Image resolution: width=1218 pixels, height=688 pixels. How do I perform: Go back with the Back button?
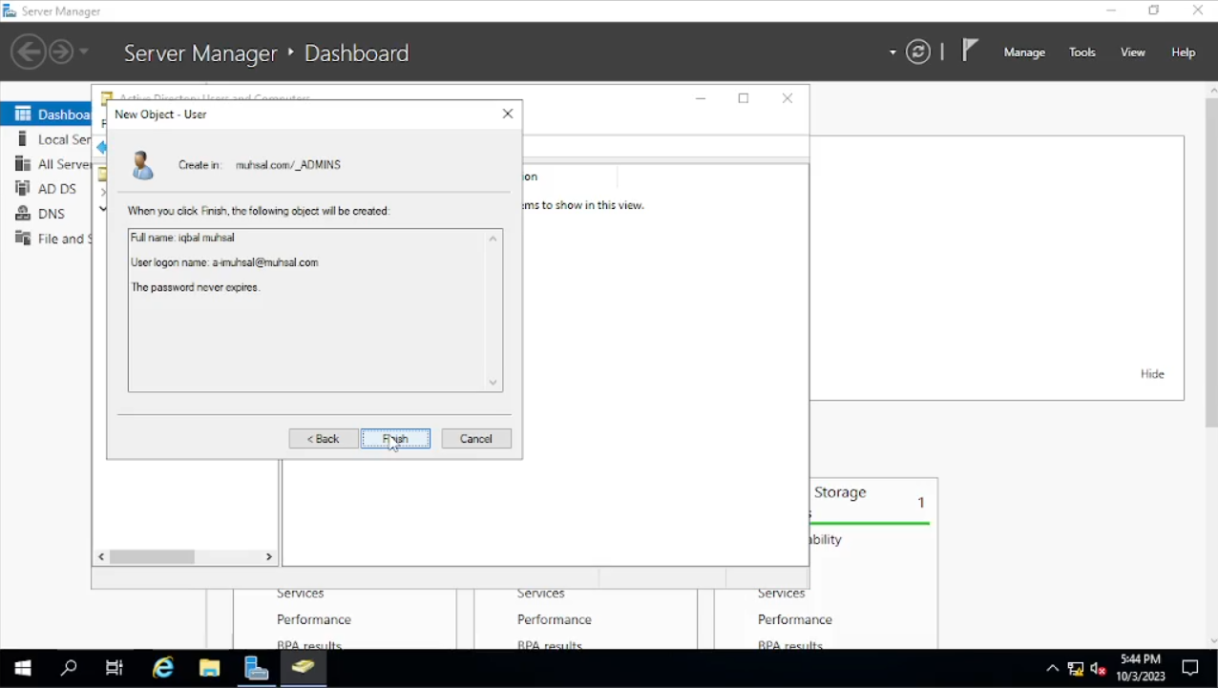coord(324,439)
